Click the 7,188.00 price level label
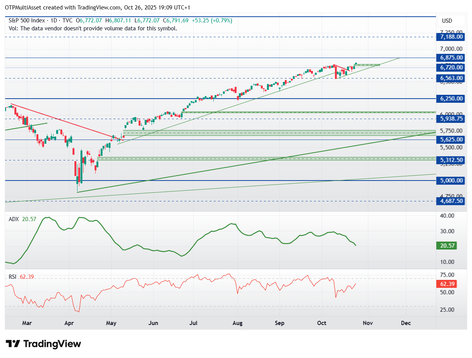Viewport: 472px width, 358px height. [x=450, y=37]
